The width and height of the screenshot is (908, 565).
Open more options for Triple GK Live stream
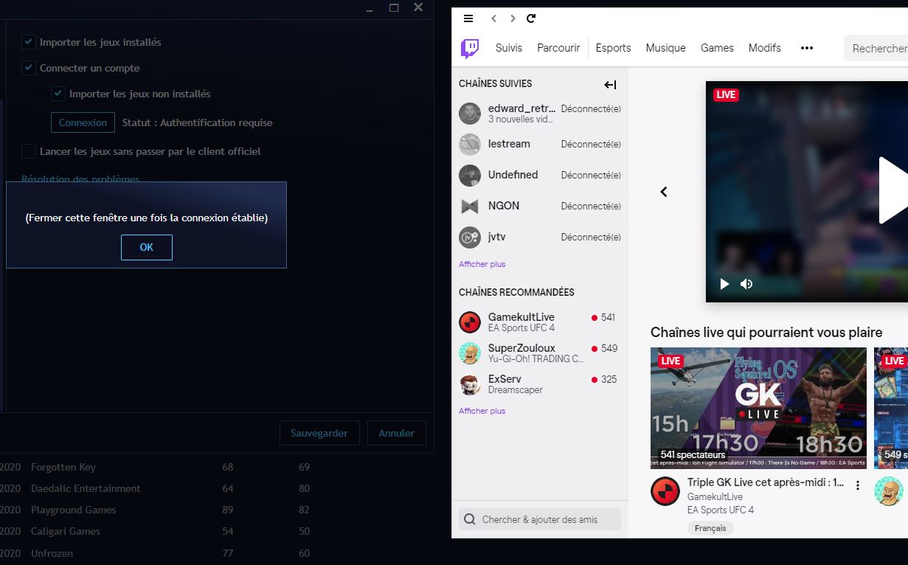(x=857, y=485)
